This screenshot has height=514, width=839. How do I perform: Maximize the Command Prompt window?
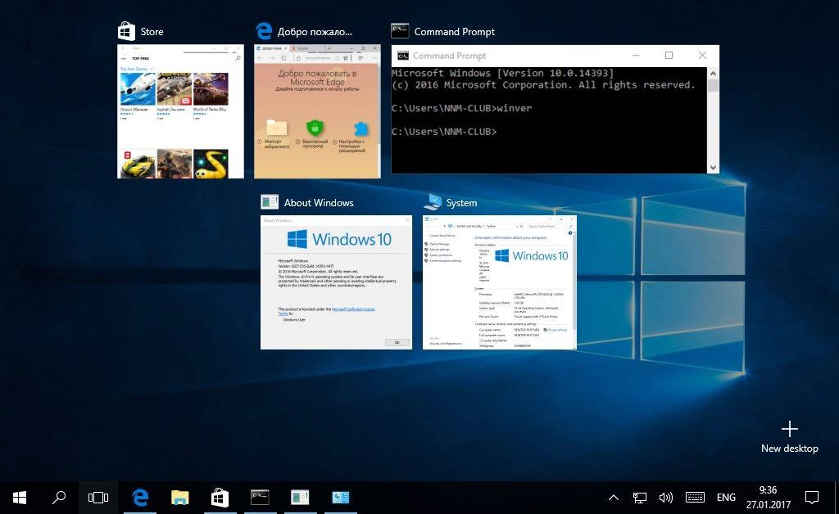tap(669, 55)
